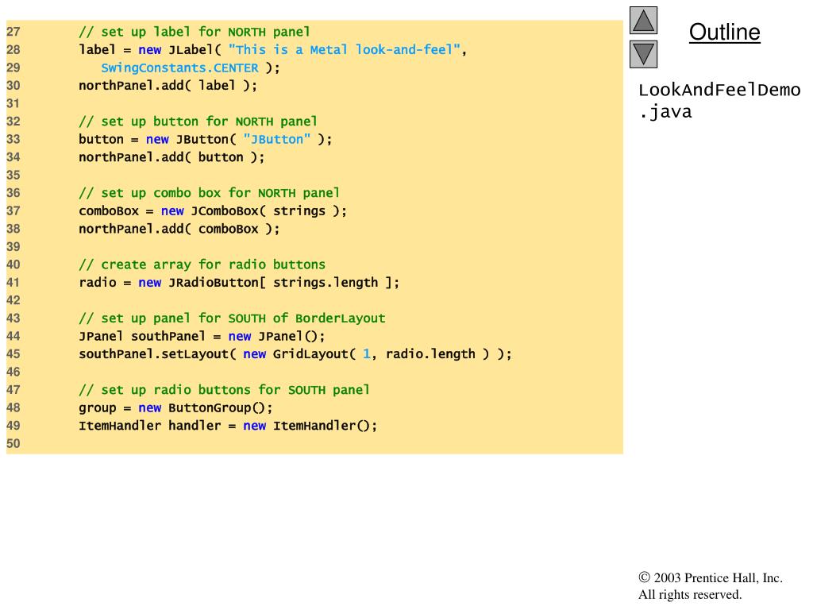Click the copyright 2003 Prentice Hall text
Viewport: 813px width, 610px height.
711,578
